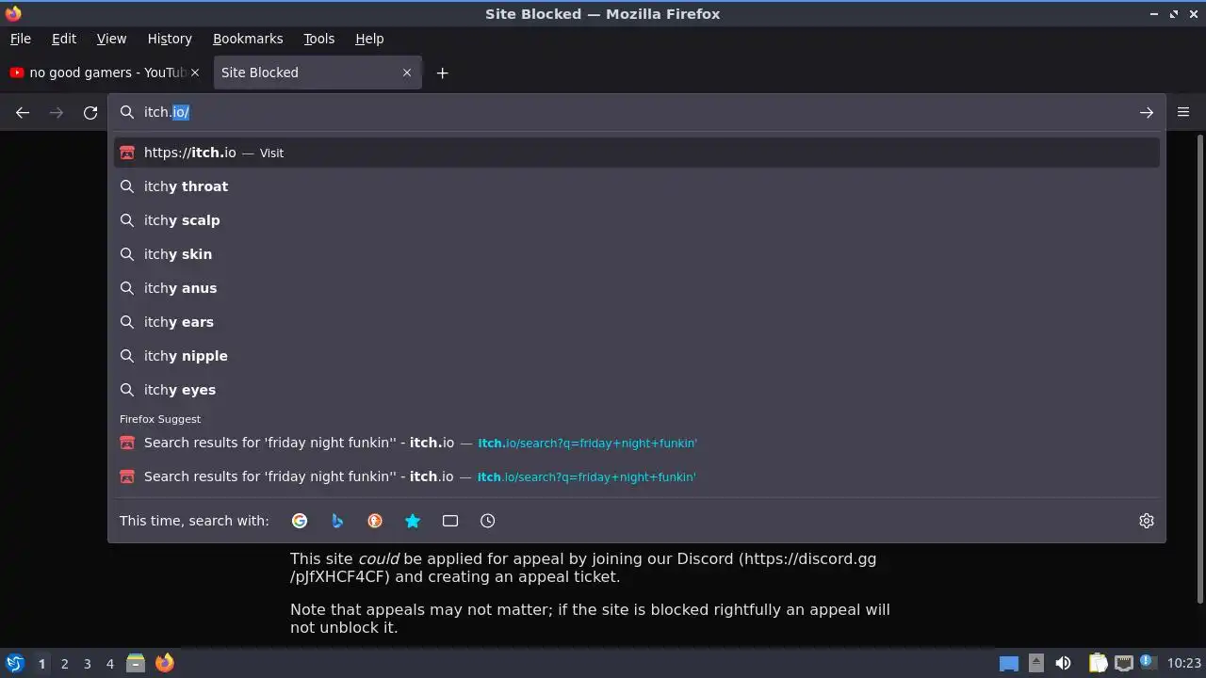1206x678 pixels.
Task: Switch to workspace 2 in taskbar
Action: pyautogui.click(x=64, y=664)
